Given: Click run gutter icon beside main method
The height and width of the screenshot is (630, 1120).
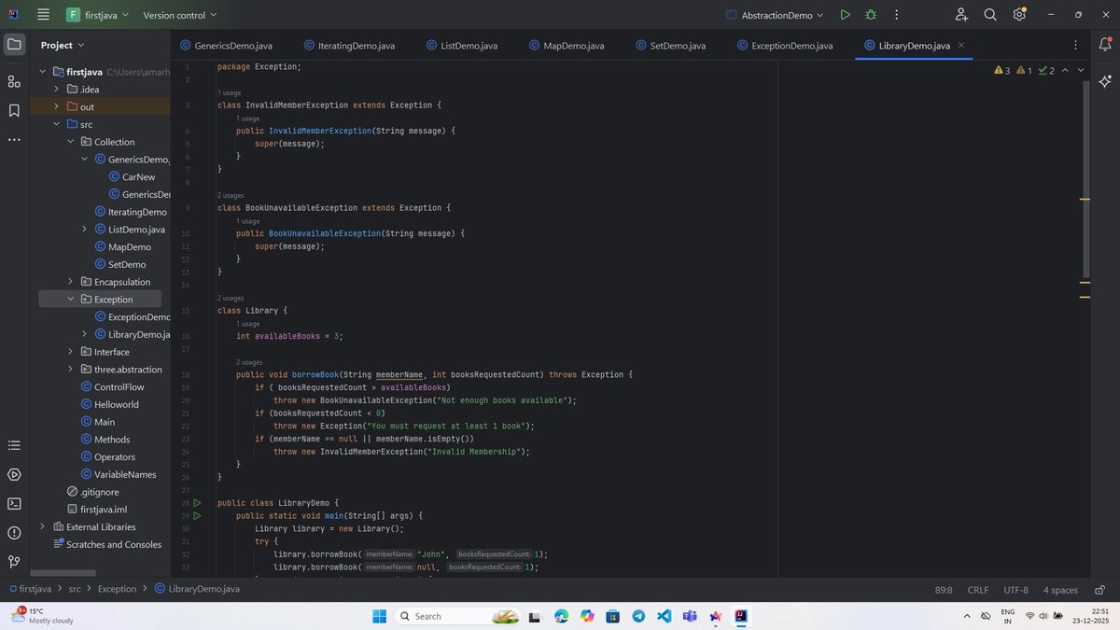Looking at the screenshot, I should 197,515.
